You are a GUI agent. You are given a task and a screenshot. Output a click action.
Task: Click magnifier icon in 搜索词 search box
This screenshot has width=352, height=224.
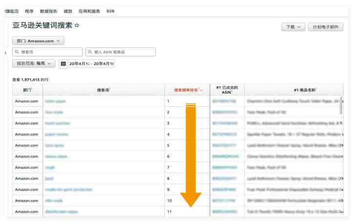pos(16,52)
